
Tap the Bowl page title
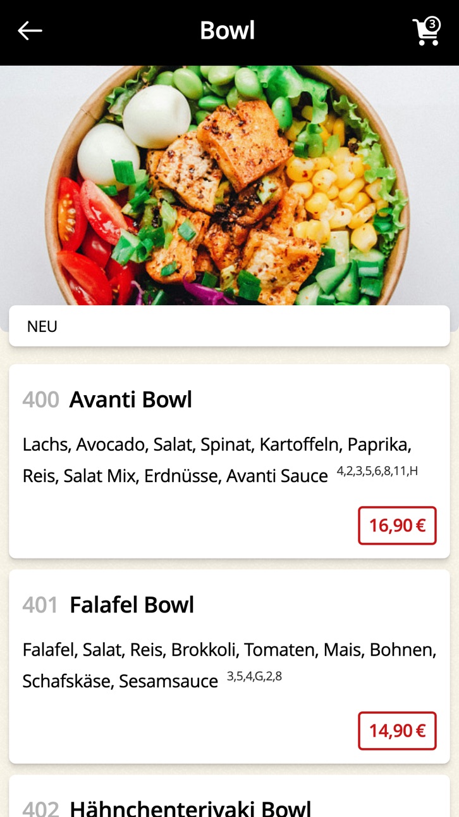pyautogui.click(x=228, y=30)
